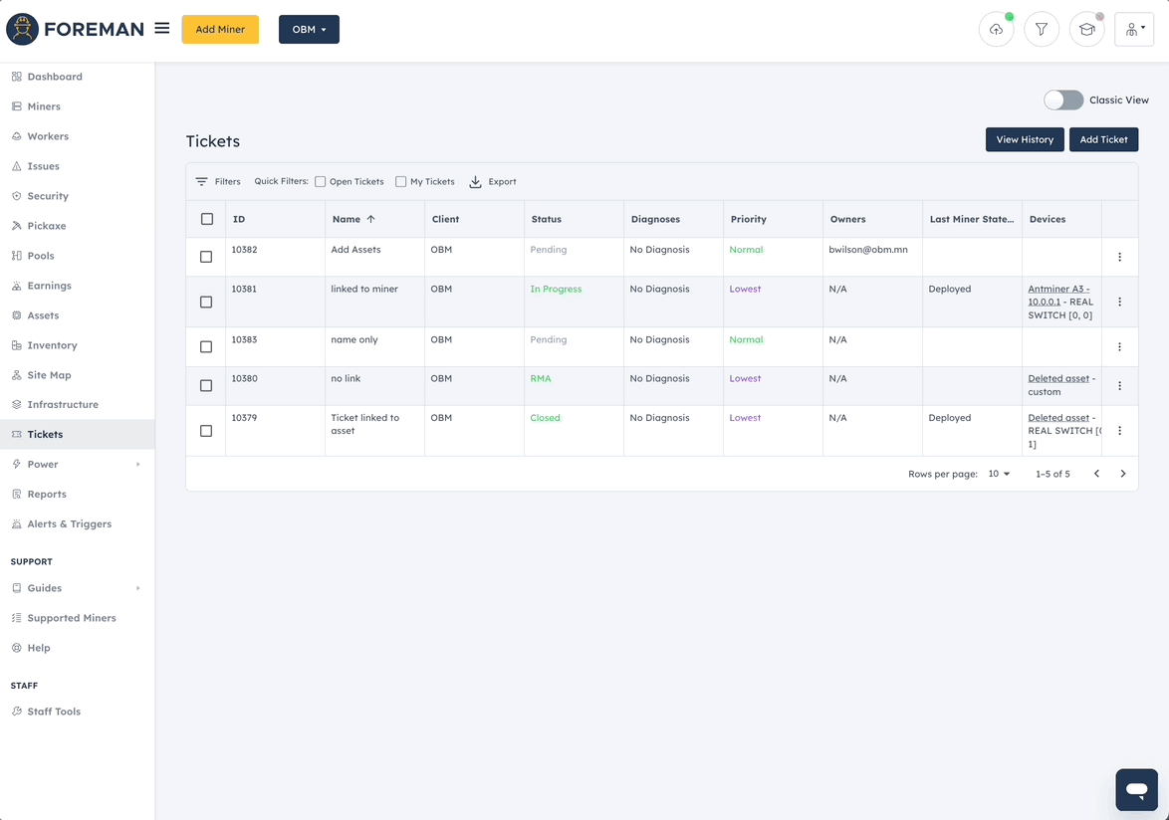The image size is (1169, 820).
Task: Select the Add Assets ticket checkbox
Action: point(206,257)
